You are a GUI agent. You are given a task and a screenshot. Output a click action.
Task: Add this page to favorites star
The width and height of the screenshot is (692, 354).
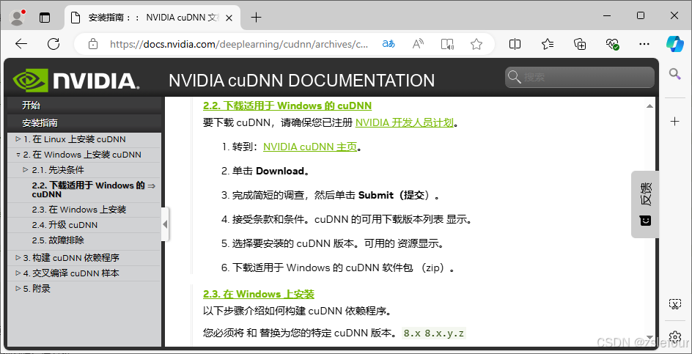pyautogui.click(x=476, y=44)
